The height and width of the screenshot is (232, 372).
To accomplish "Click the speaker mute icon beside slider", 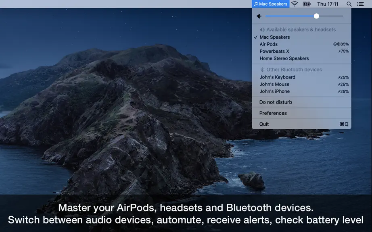I will (259, 16).
